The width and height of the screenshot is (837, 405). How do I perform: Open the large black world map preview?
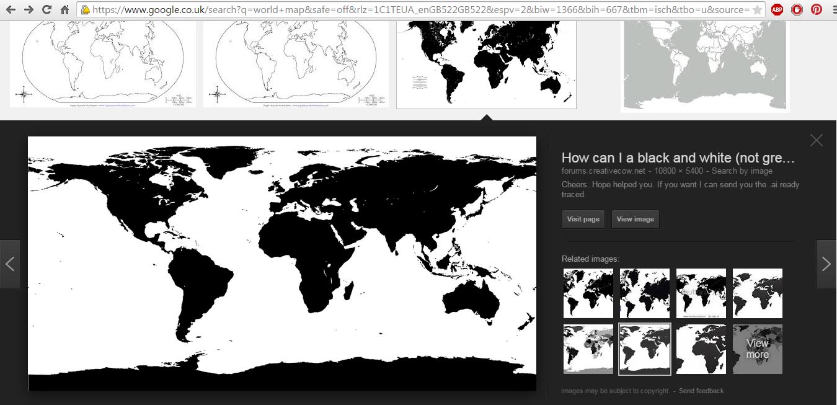282,264
